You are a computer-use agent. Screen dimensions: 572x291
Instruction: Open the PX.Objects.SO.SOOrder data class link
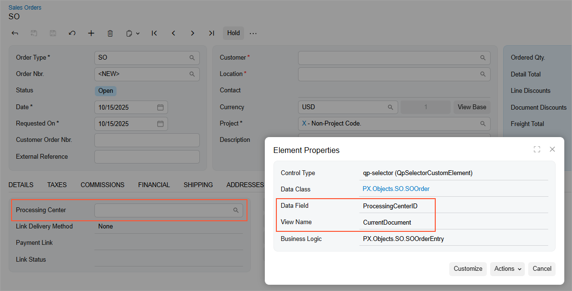coord(396,189)
